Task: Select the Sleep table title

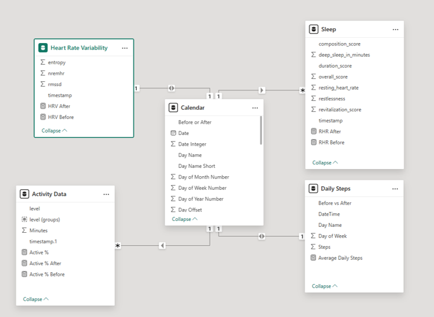Action: (328, 29)
